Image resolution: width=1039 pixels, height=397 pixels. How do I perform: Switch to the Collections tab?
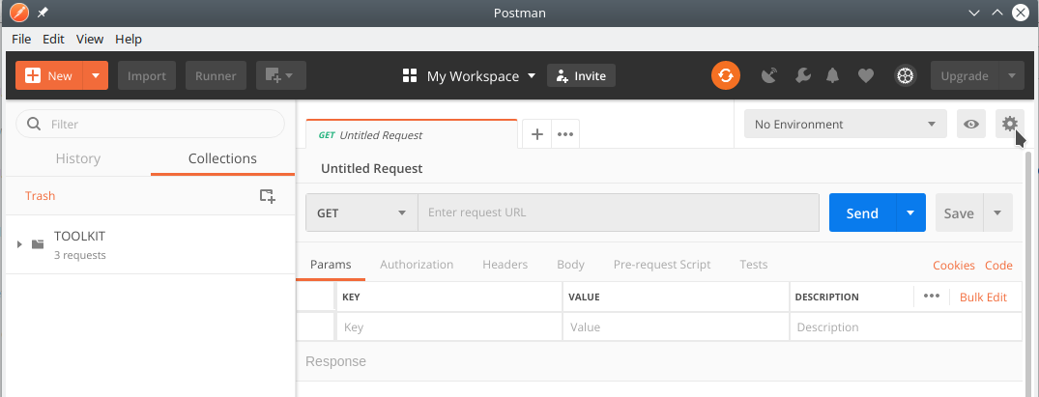[222, 158]
